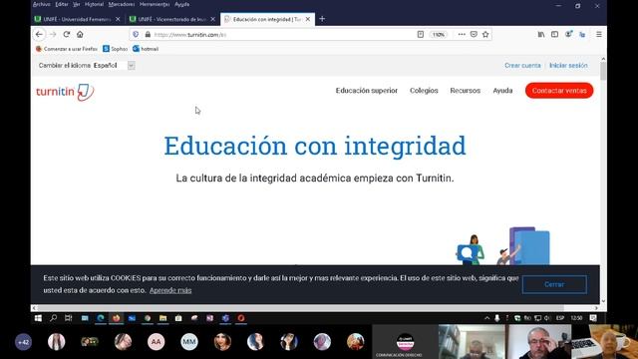
Task: Open Windows taskbar search
Action: click(53, 318)
